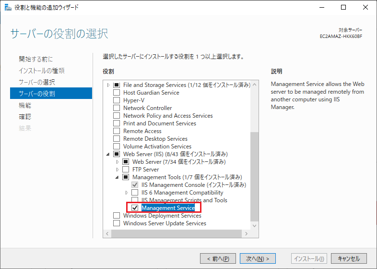Click the wizard title bar app icon
The image size is (377, 269).
coord(8,8)
